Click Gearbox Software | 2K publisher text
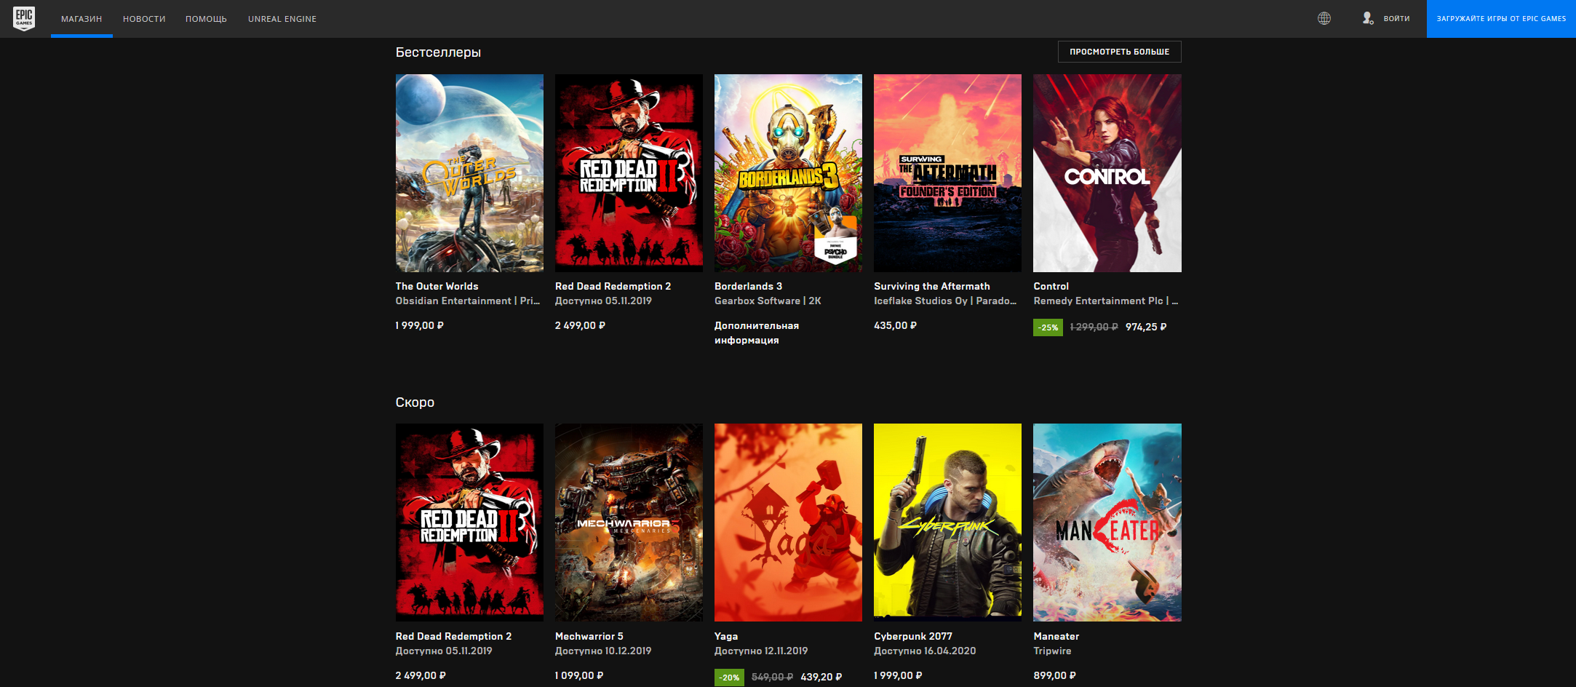This screenshot has width=1576, height=687. point(768,301)
